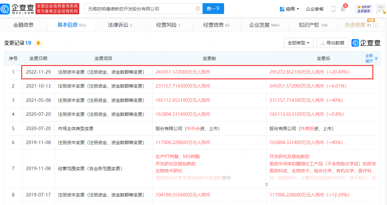Click the Qcc.com logo
The image size is (387, 205).
17,9
